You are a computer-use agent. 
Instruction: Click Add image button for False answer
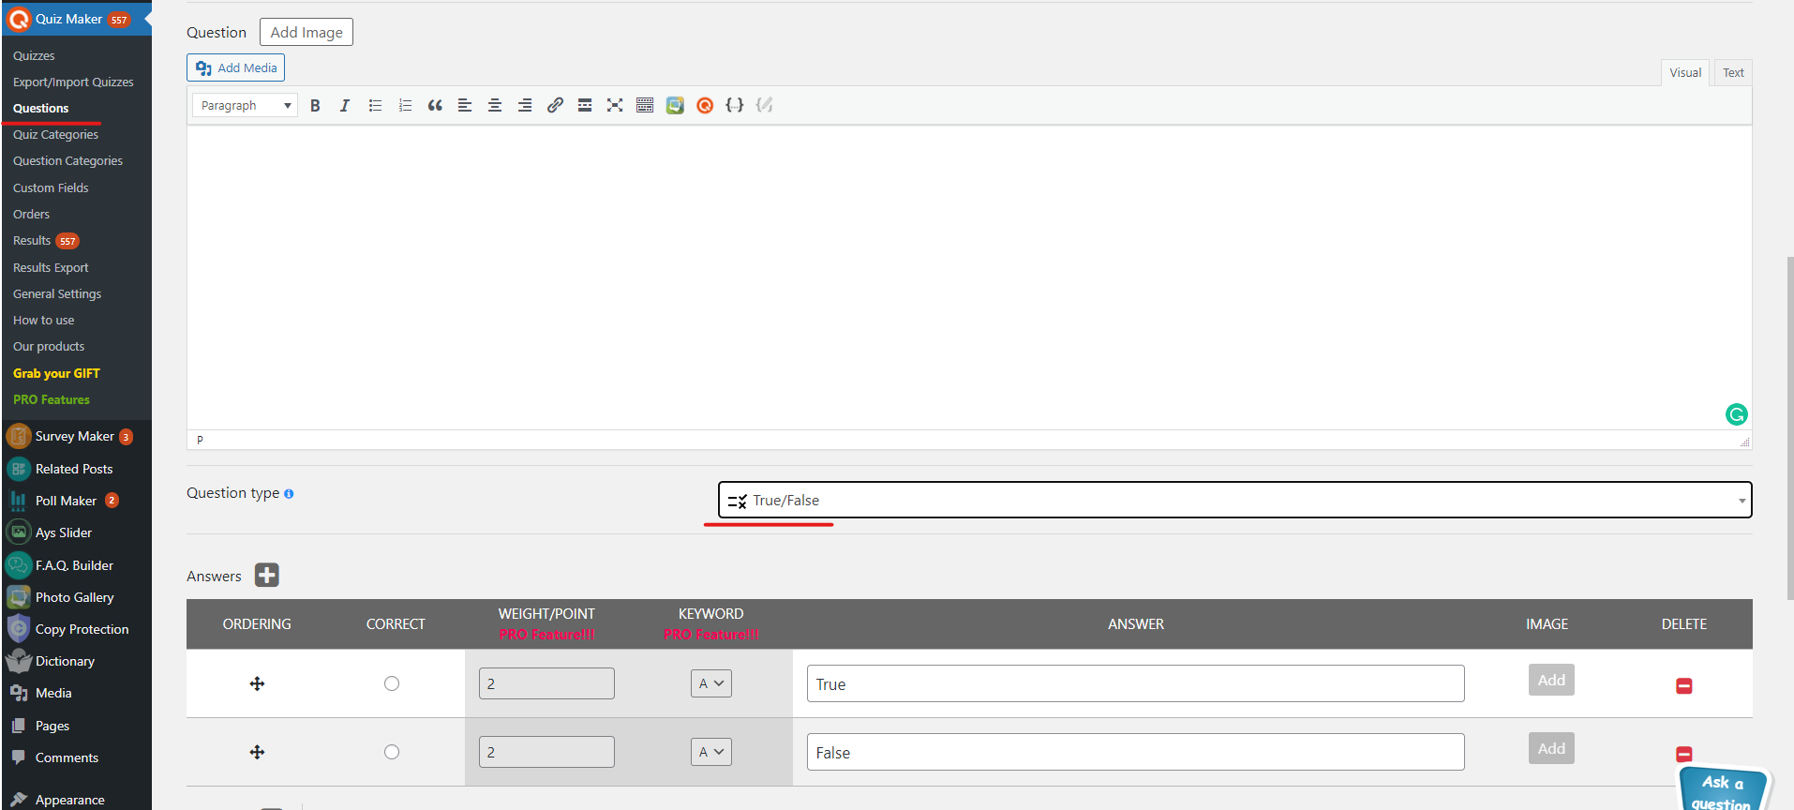[x=1551, y=748]
